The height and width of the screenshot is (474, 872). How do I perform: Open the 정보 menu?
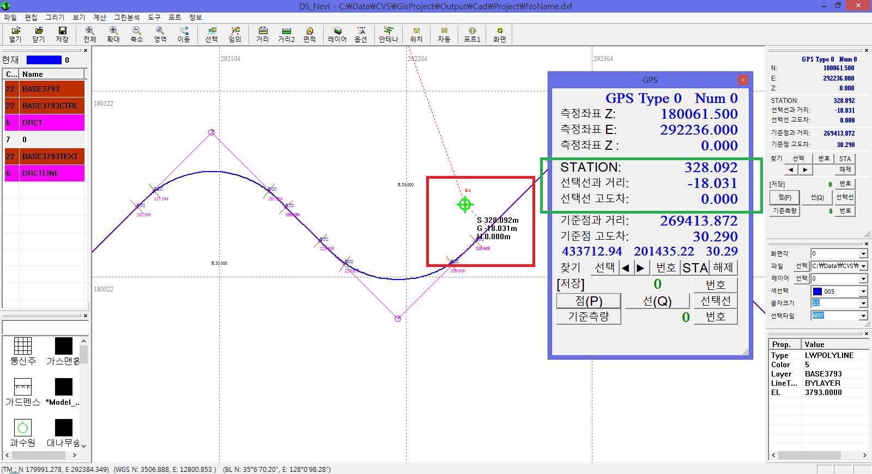click(x=195, y=17)
